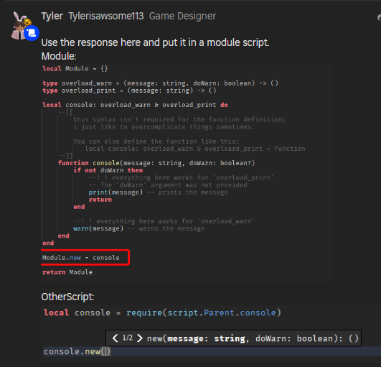Click the 'local Module = {}' line

coord(75,68)
